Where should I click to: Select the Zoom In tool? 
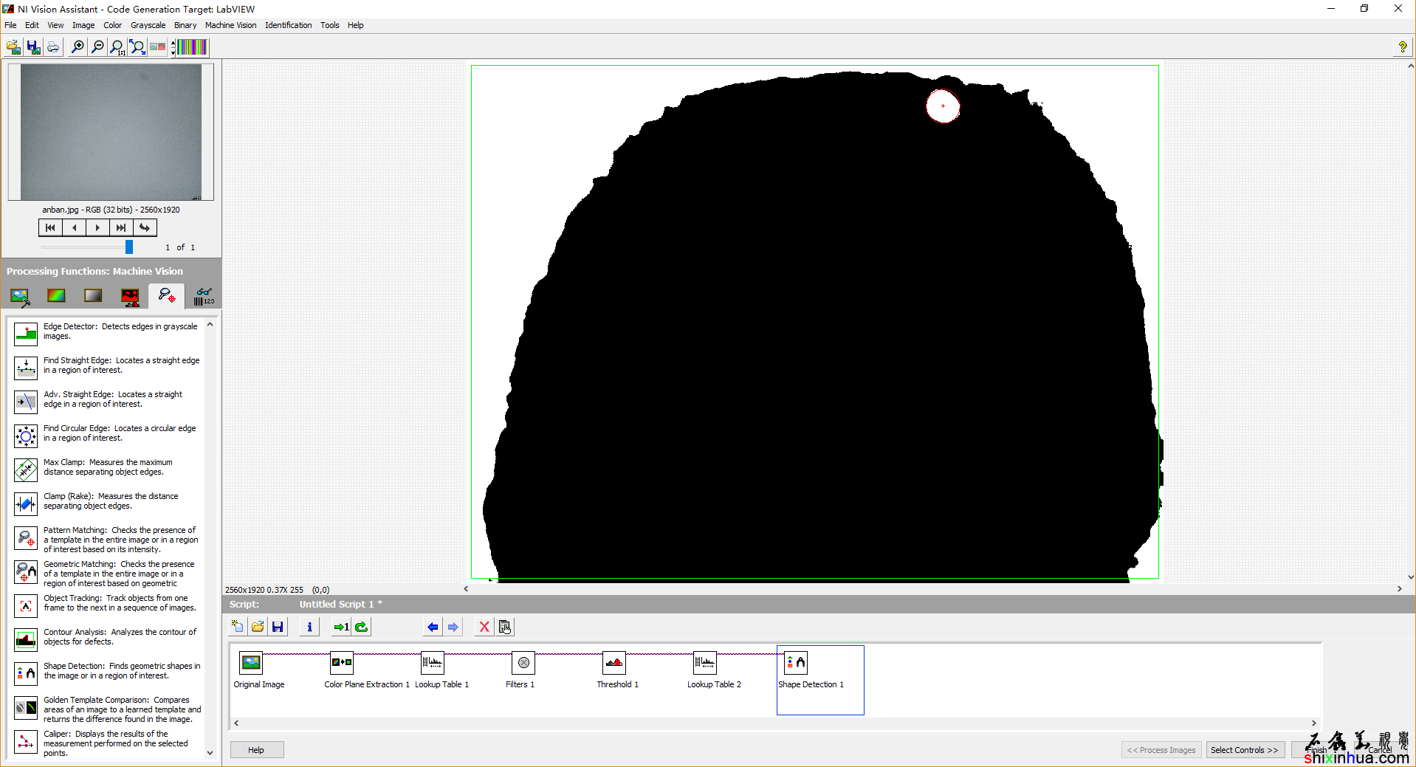pos(77,47)
